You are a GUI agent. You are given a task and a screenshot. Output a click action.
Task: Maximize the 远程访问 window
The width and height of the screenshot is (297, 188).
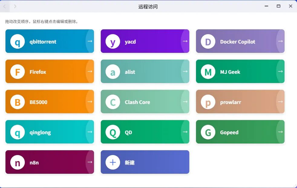[279, 6]
